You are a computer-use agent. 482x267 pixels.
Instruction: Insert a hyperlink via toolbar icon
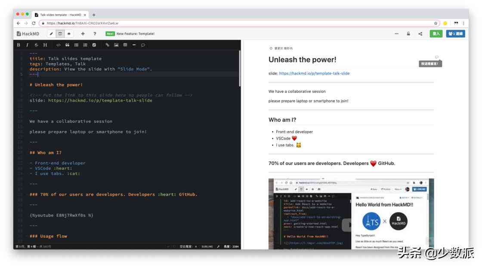point(107,45)
